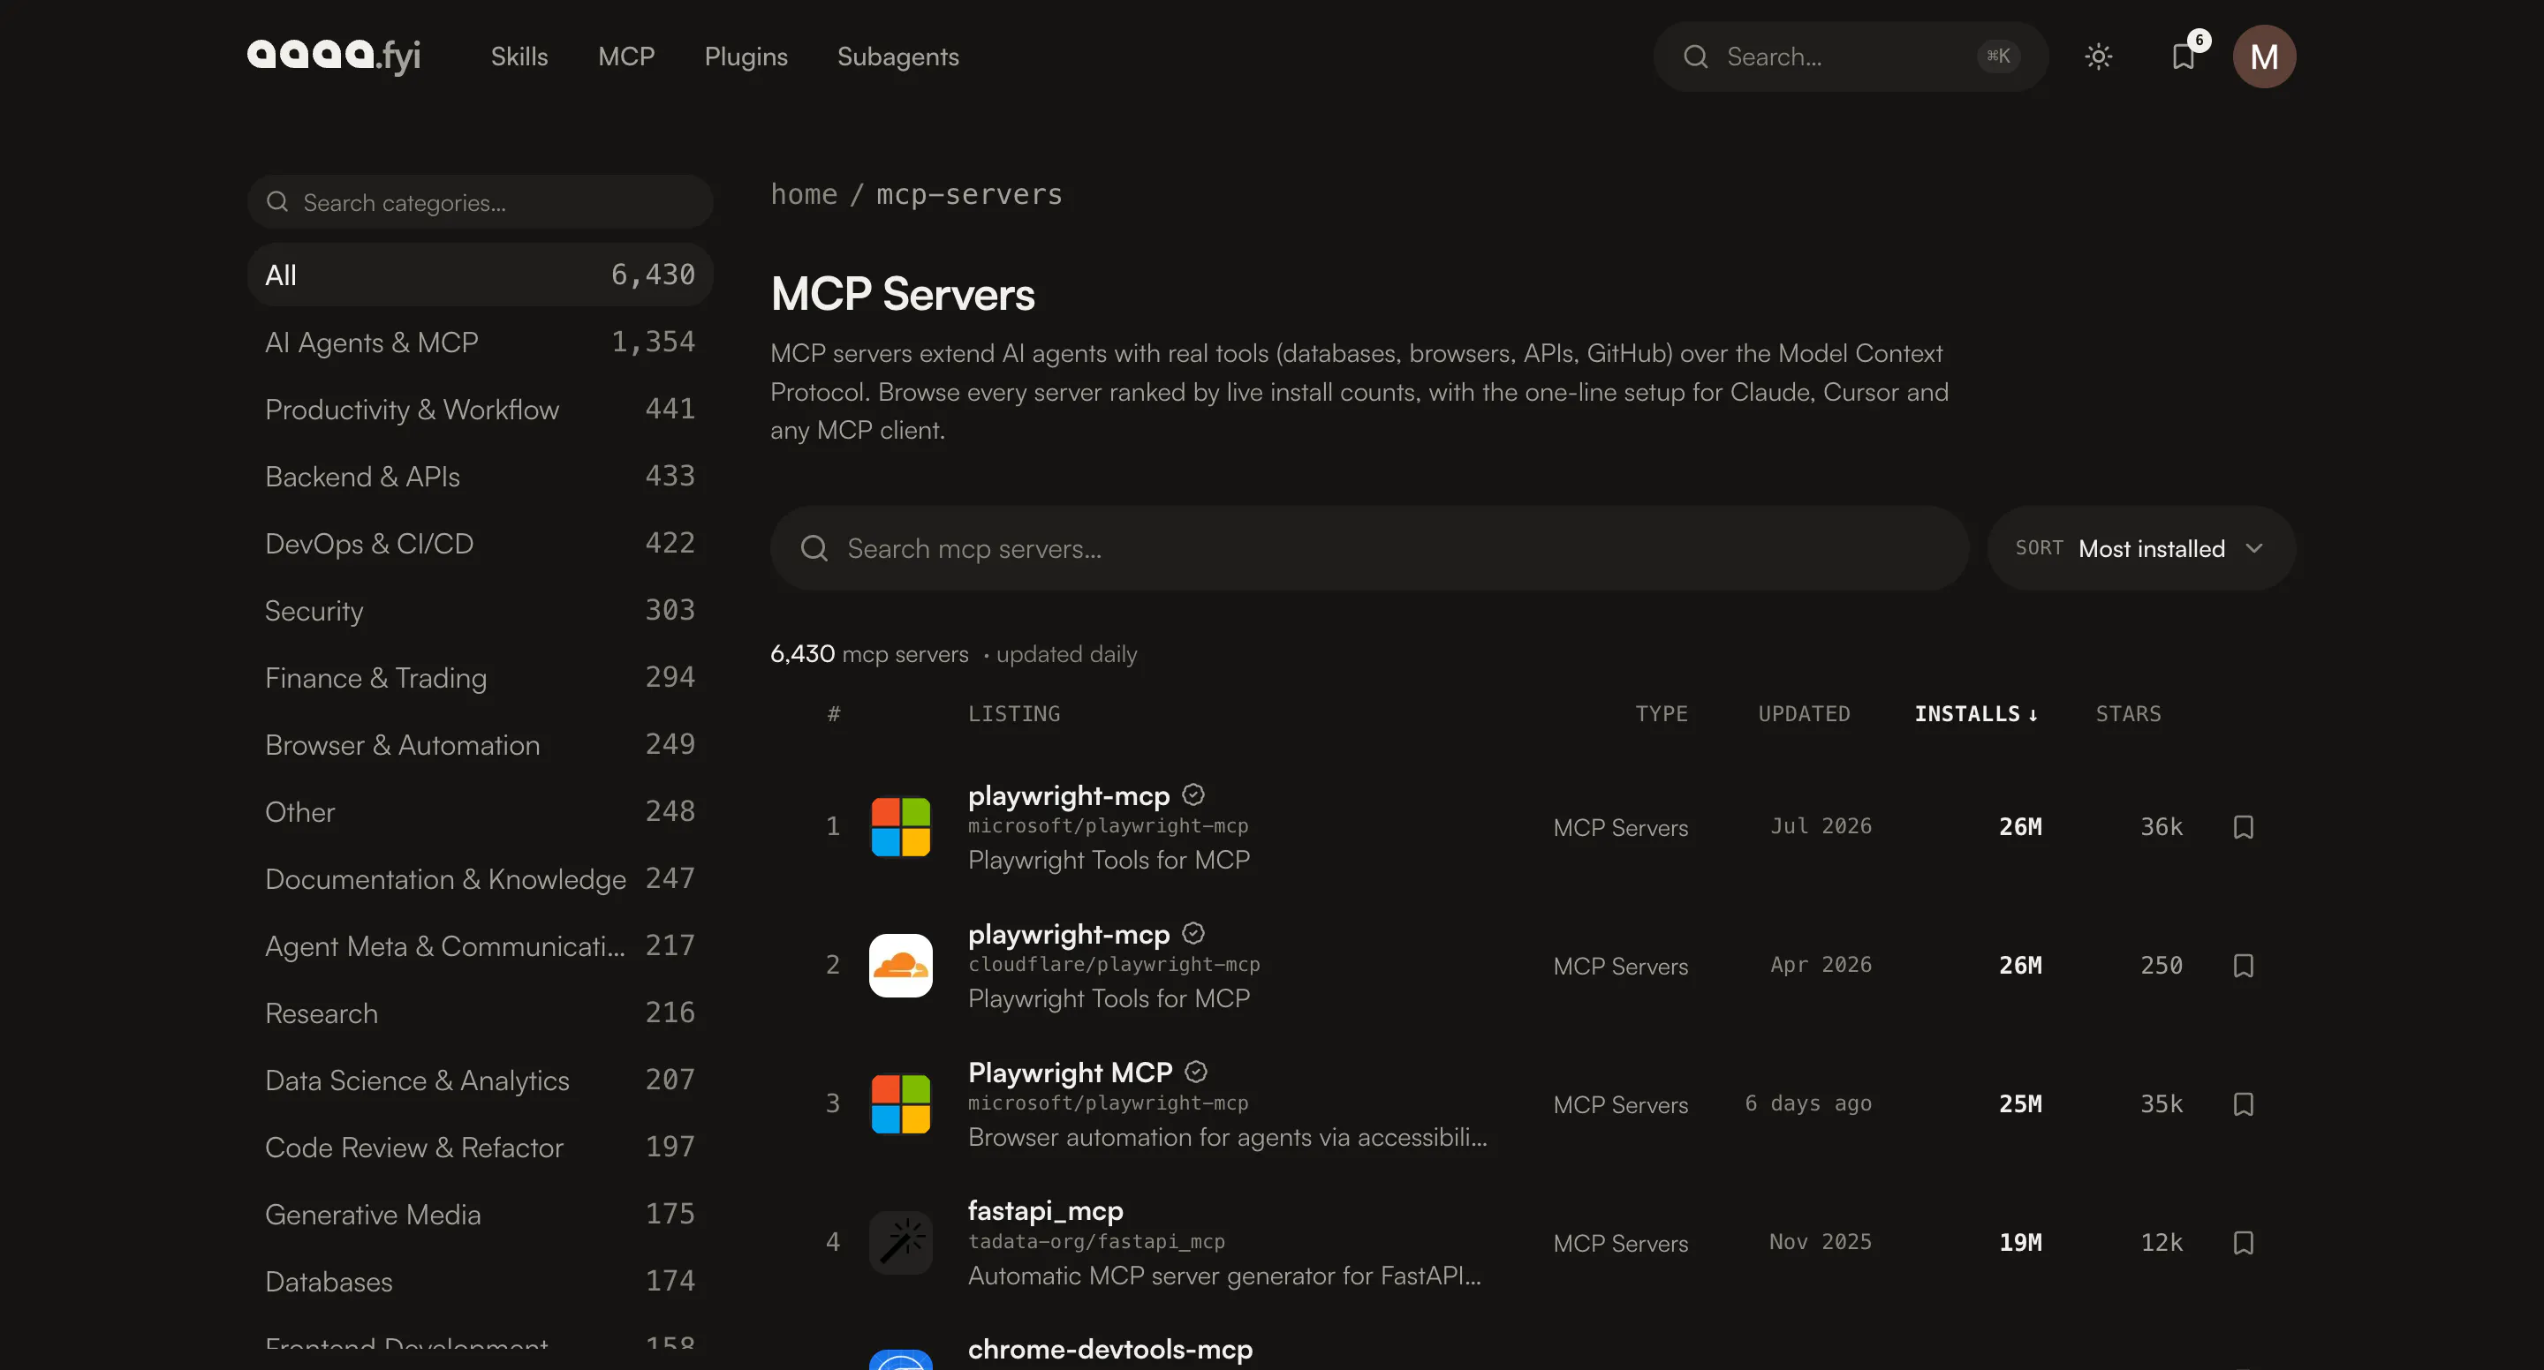Focus the top Search field
Viewport: 2544px width, 1370px height.
1850,56
